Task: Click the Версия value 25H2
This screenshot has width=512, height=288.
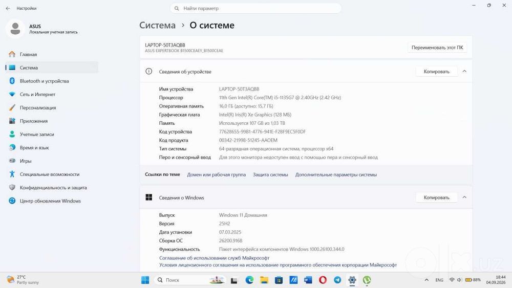Action: [x=224, y=224]
